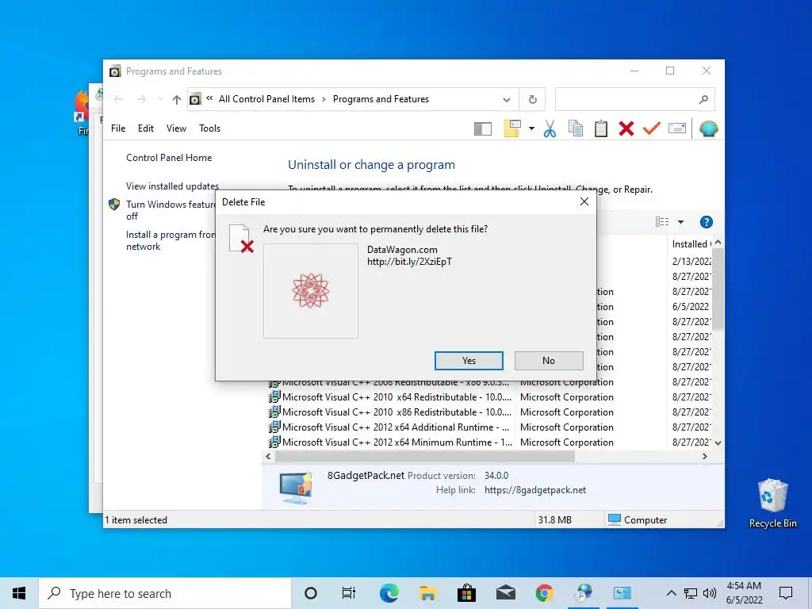Click the Copy toolbar icon
This screenshot has height=609, width=812.
coord(576,128)
